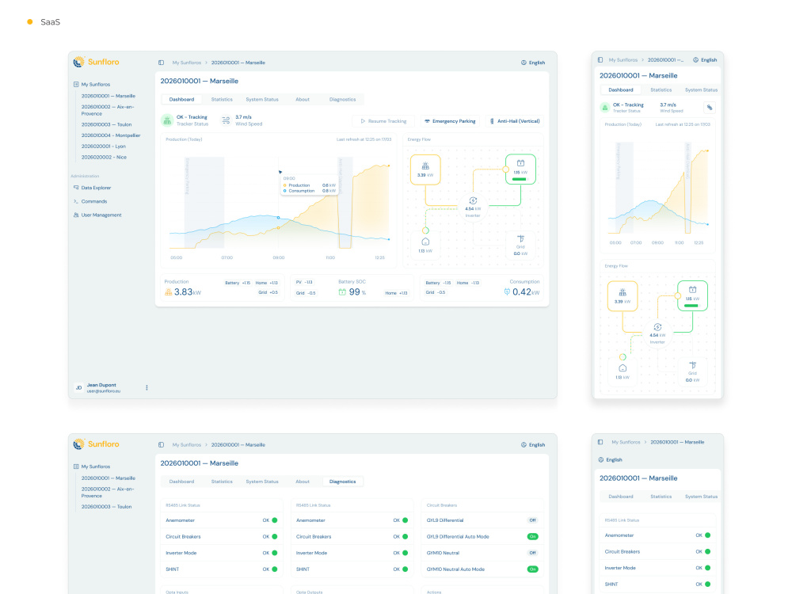Toggle sidebar panel icon in top desktop dashboard
This screenshot has height=594, width=792.
coord(161,63)
